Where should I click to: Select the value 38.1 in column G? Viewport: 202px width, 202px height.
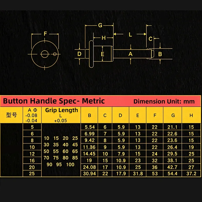click(172, 161)
